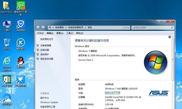This screenshot has height=109, width=182.
Task: Launch 电脑管家 desktop shortcut
Action: pyautogui.click(x=21, y=26)
